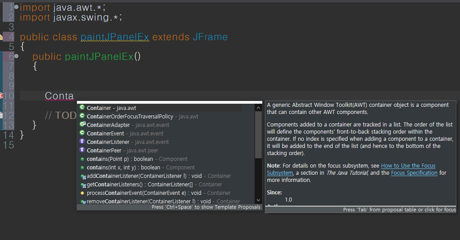The height and width of the screenshot is (240, 460).
Task: Click 'Since:' heading in Javadoc popup
Action: click(x=274, y=193)
